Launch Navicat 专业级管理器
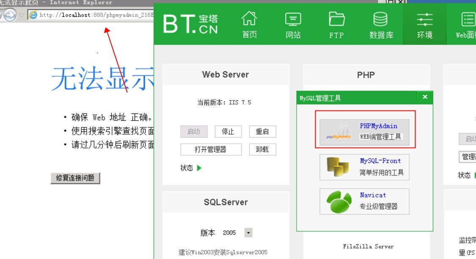This screenshot has width=476, height=259. (364, 202)
